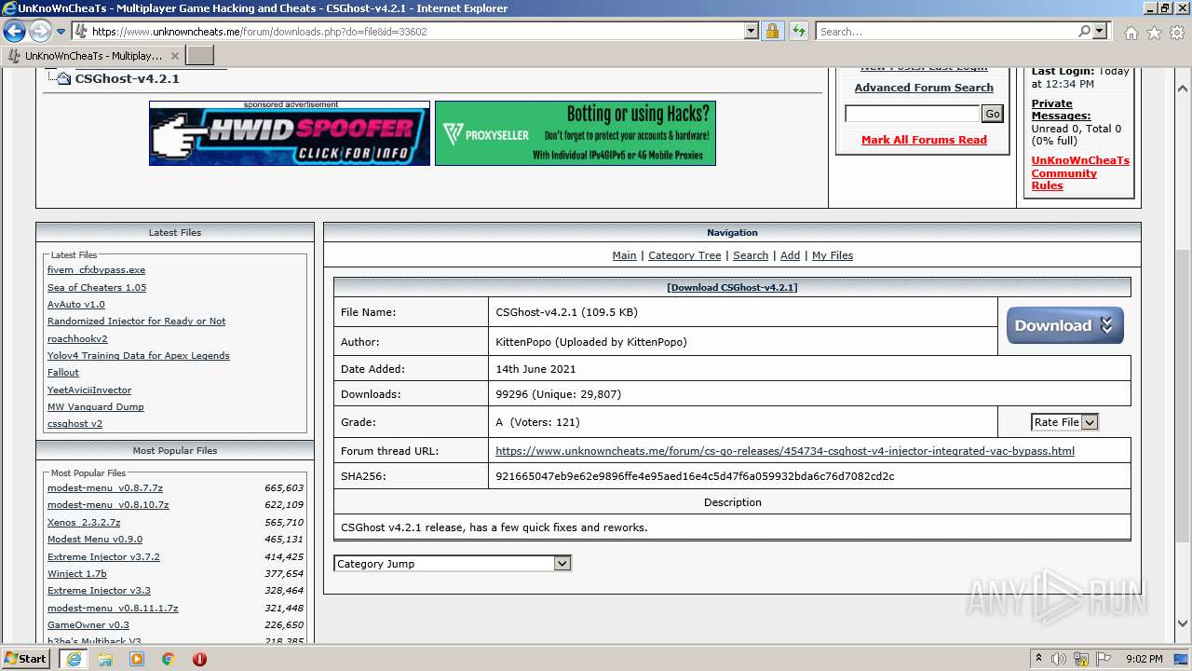Open the Home page icon
This screenshot has width=1192, height=671.
pos(1131,33)
